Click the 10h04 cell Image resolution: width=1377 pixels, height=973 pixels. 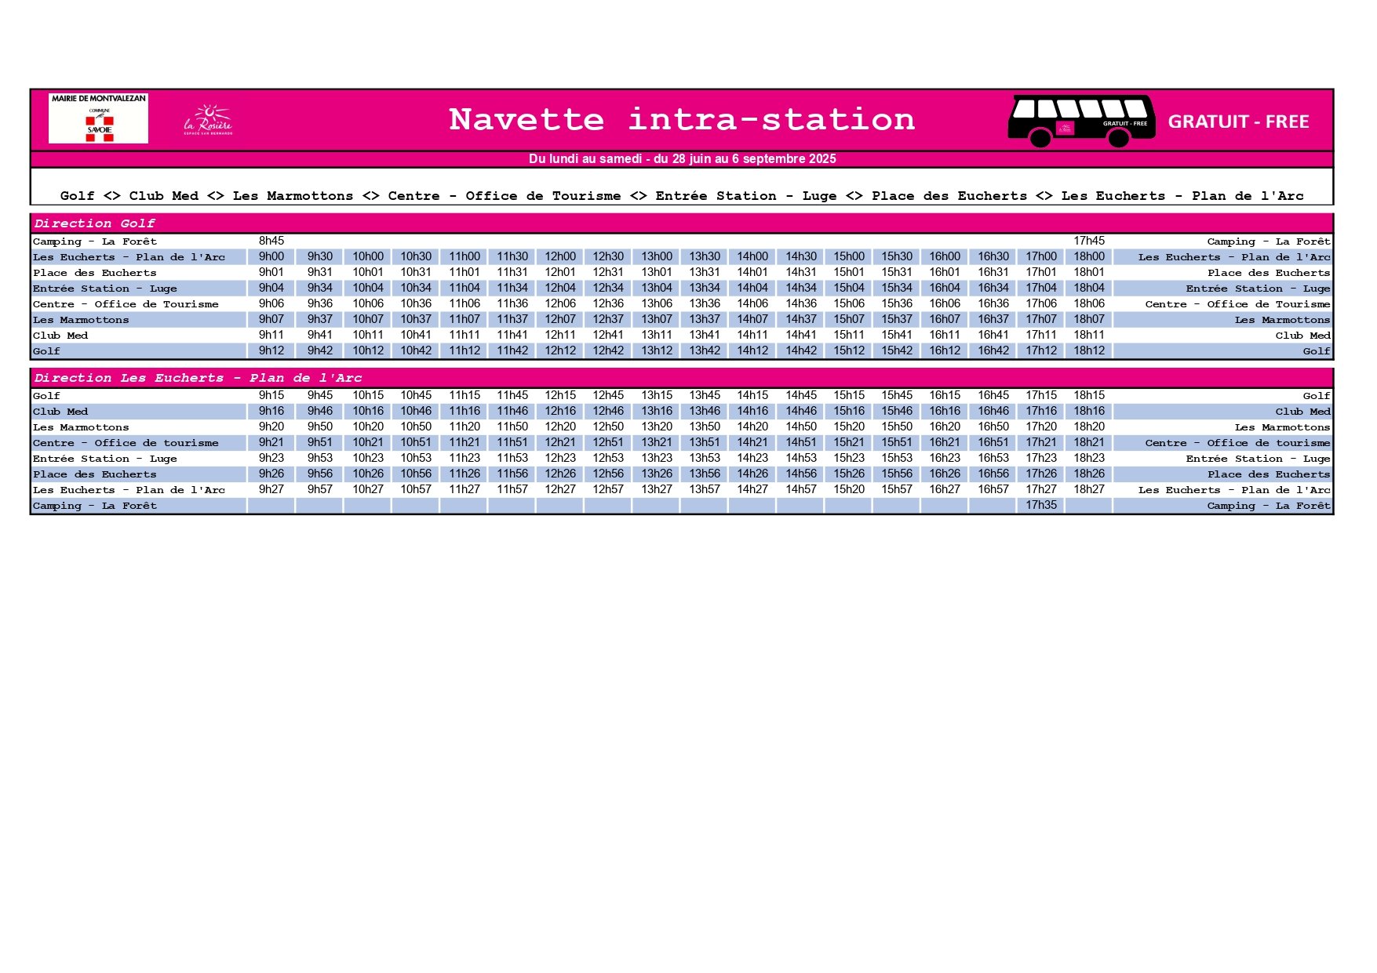[x=368, y=288]
